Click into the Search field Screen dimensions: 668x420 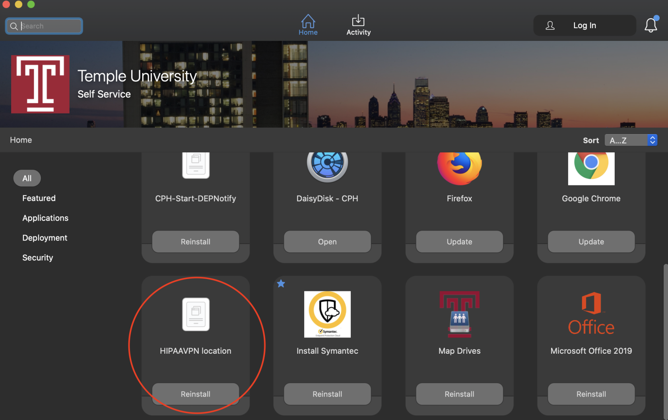[44, 26]
